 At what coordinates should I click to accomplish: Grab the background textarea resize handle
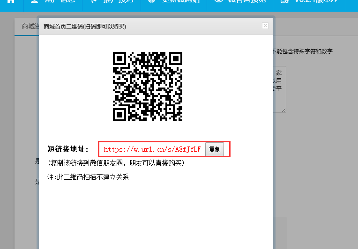coord(283,110)
